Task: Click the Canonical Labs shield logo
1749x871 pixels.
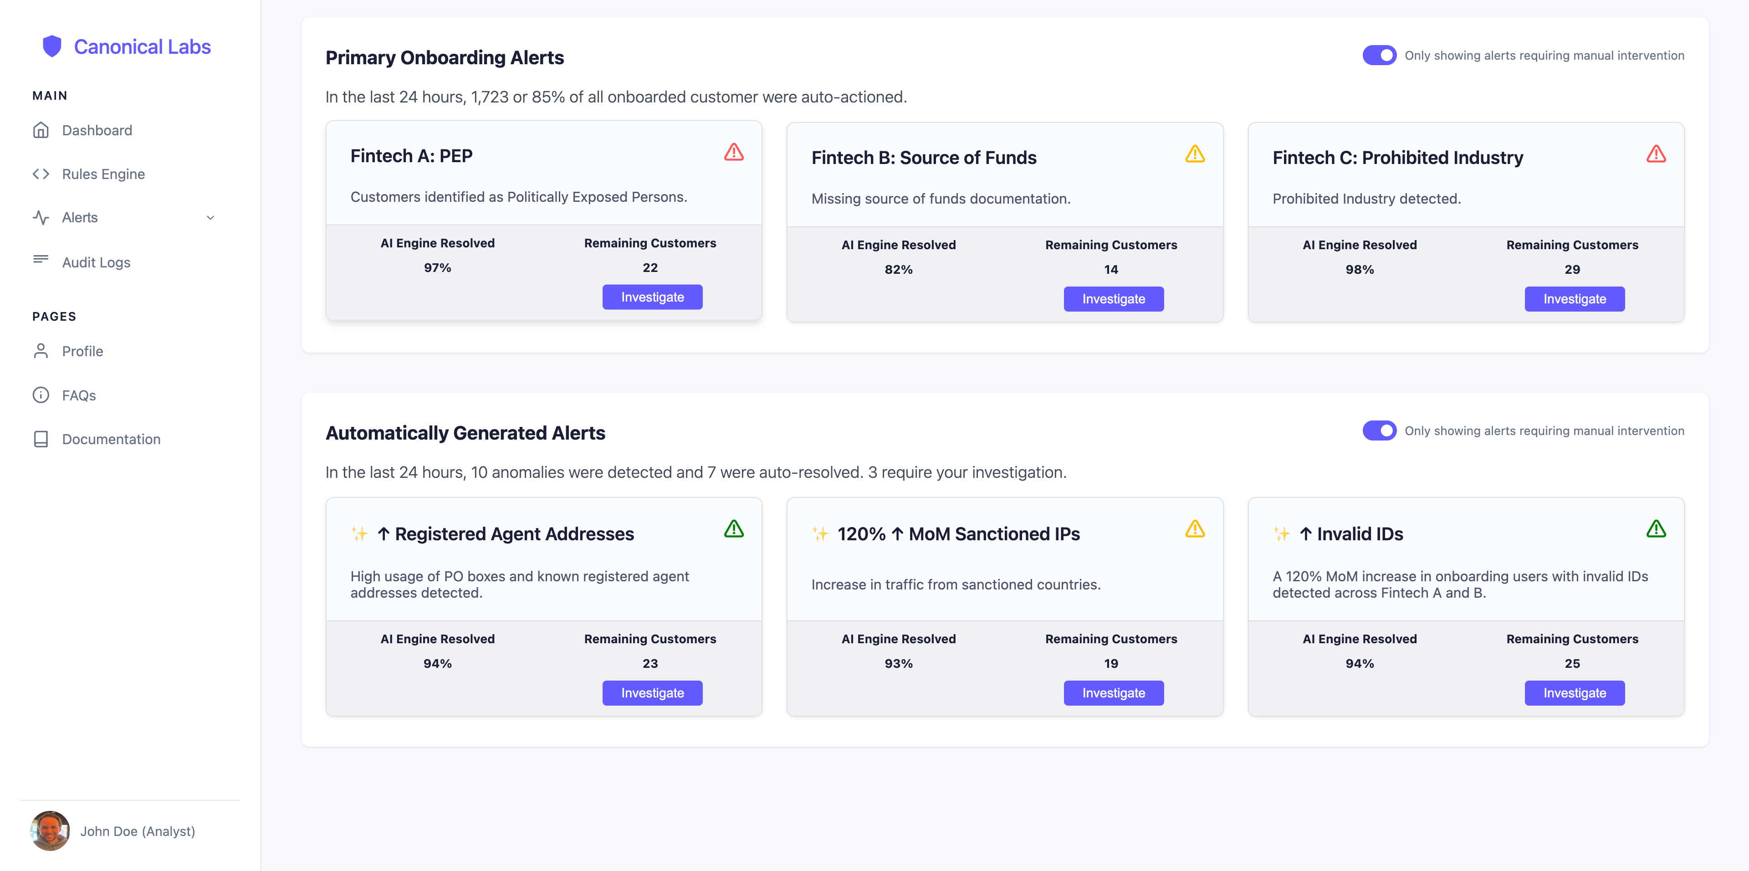Action: (51, 46)
